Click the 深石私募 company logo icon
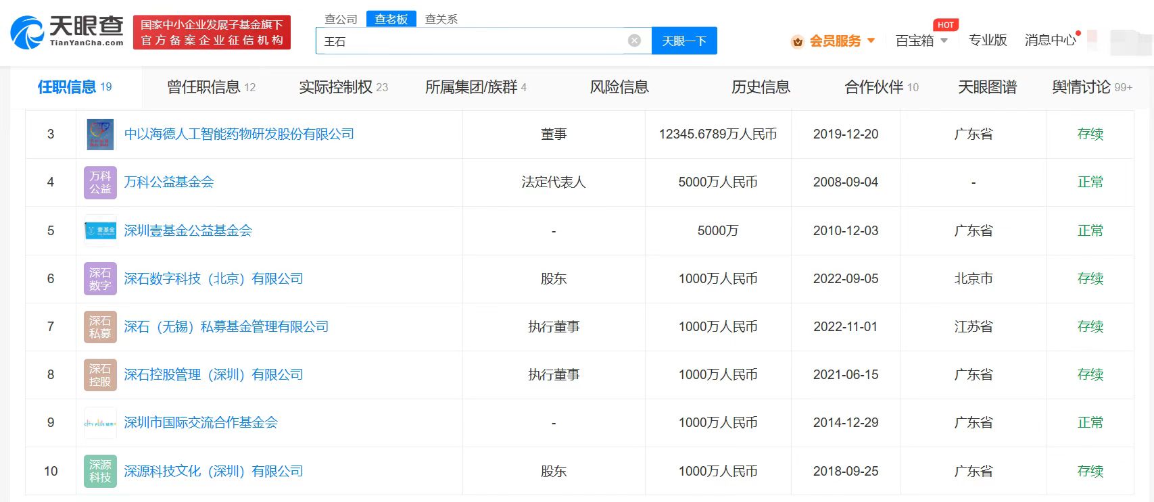Viewport: 1154px width, 502px height. [100, 327]
